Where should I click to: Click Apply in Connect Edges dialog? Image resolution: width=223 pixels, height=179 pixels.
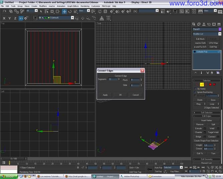(105, 95)
